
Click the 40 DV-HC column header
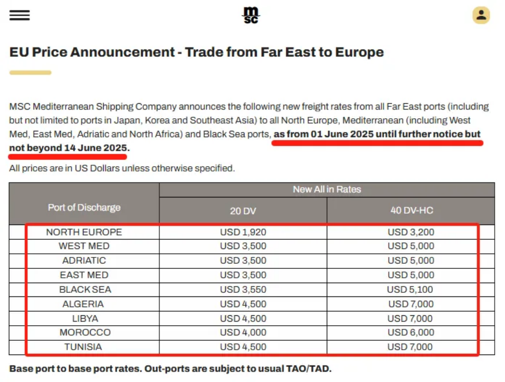(411, 211)
